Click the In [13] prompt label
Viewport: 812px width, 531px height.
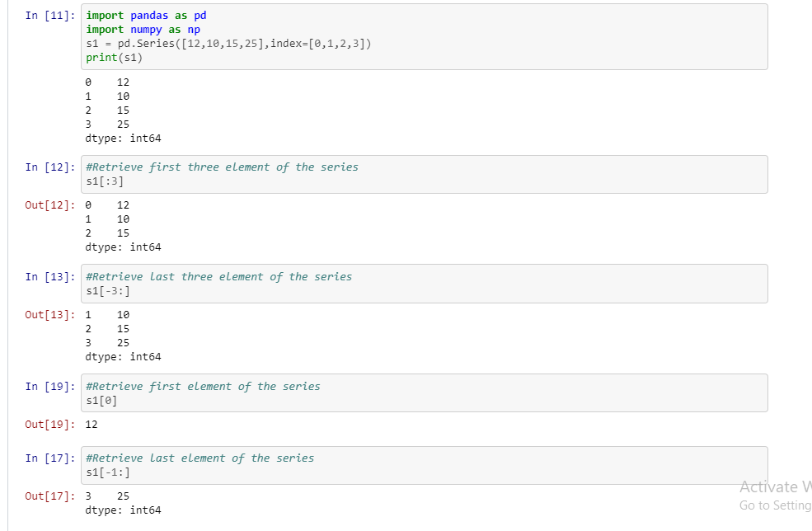point(50,277)
